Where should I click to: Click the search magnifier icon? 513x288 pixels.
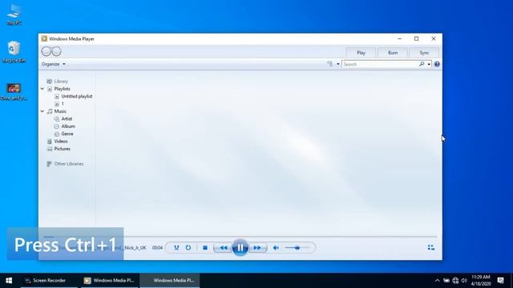(422, 64)
